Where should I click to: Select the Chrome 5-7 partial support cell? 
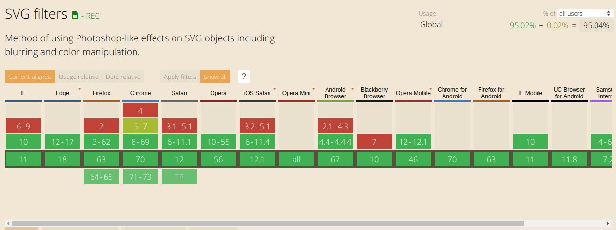(140, 126)
